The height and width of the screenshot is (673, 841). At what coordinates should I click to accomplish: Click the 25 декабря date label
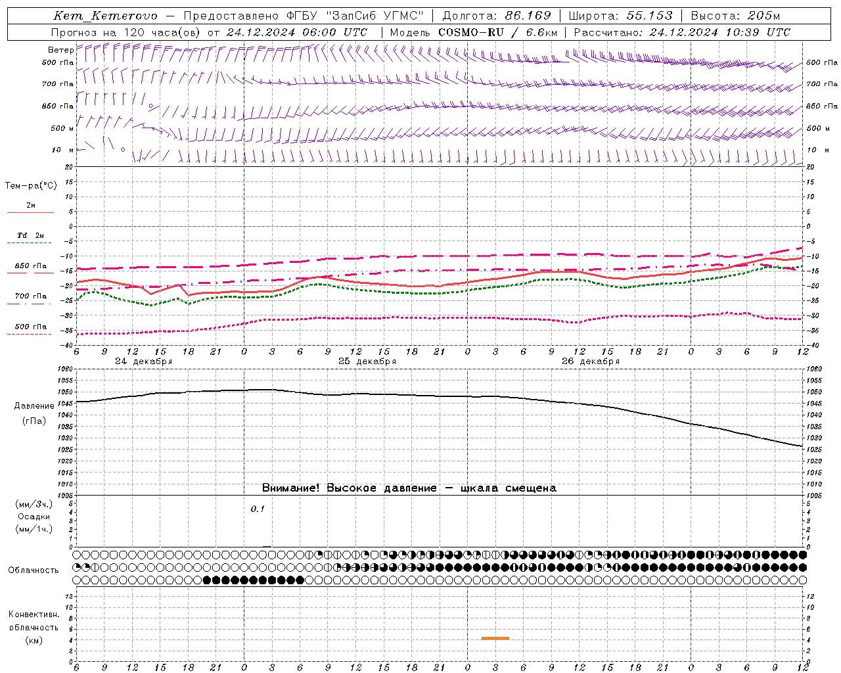367,361
